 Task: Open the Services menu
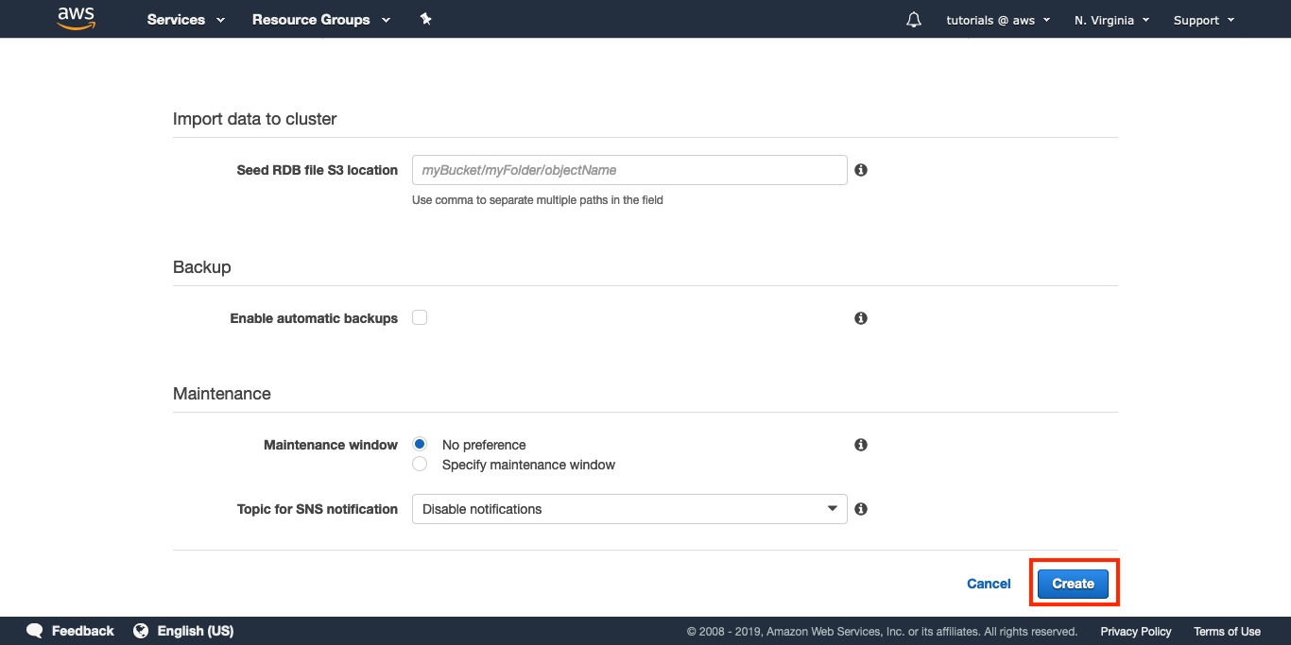pos(185,20)
